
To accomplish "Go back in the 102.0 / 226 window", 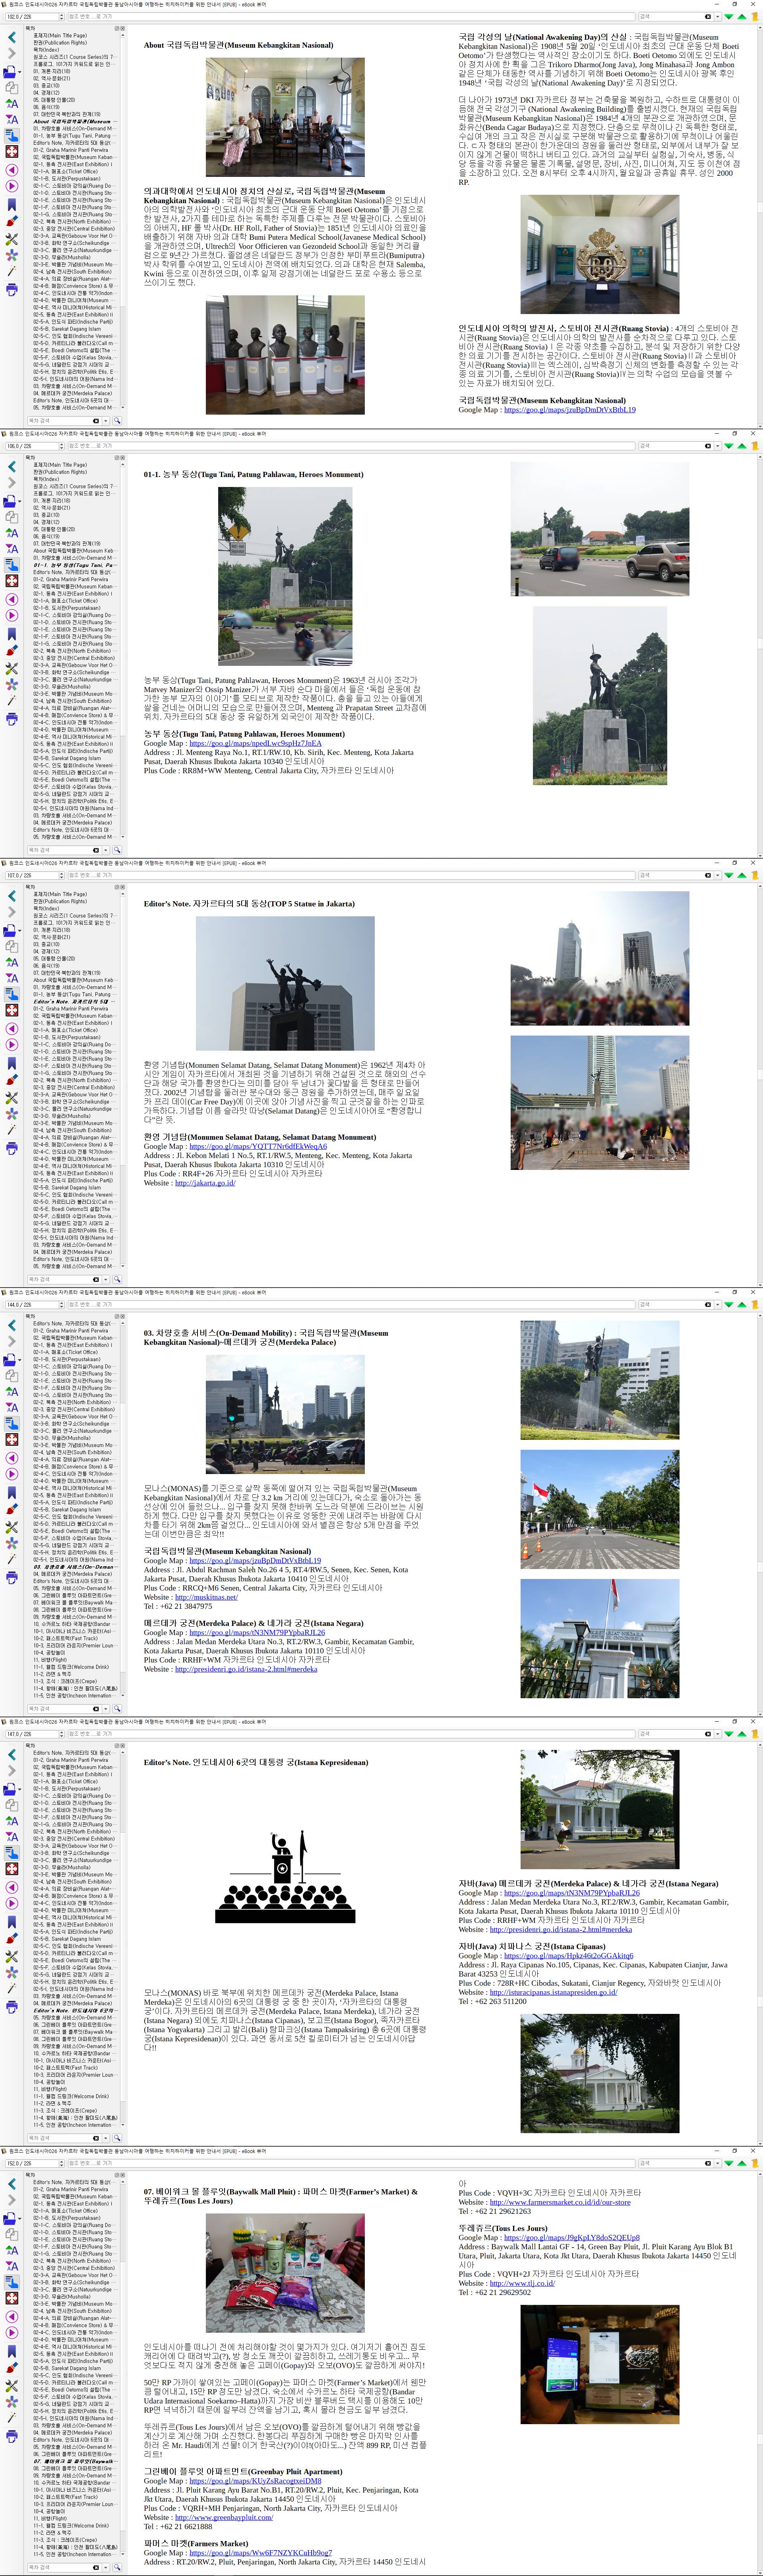I will click(11, 37).
